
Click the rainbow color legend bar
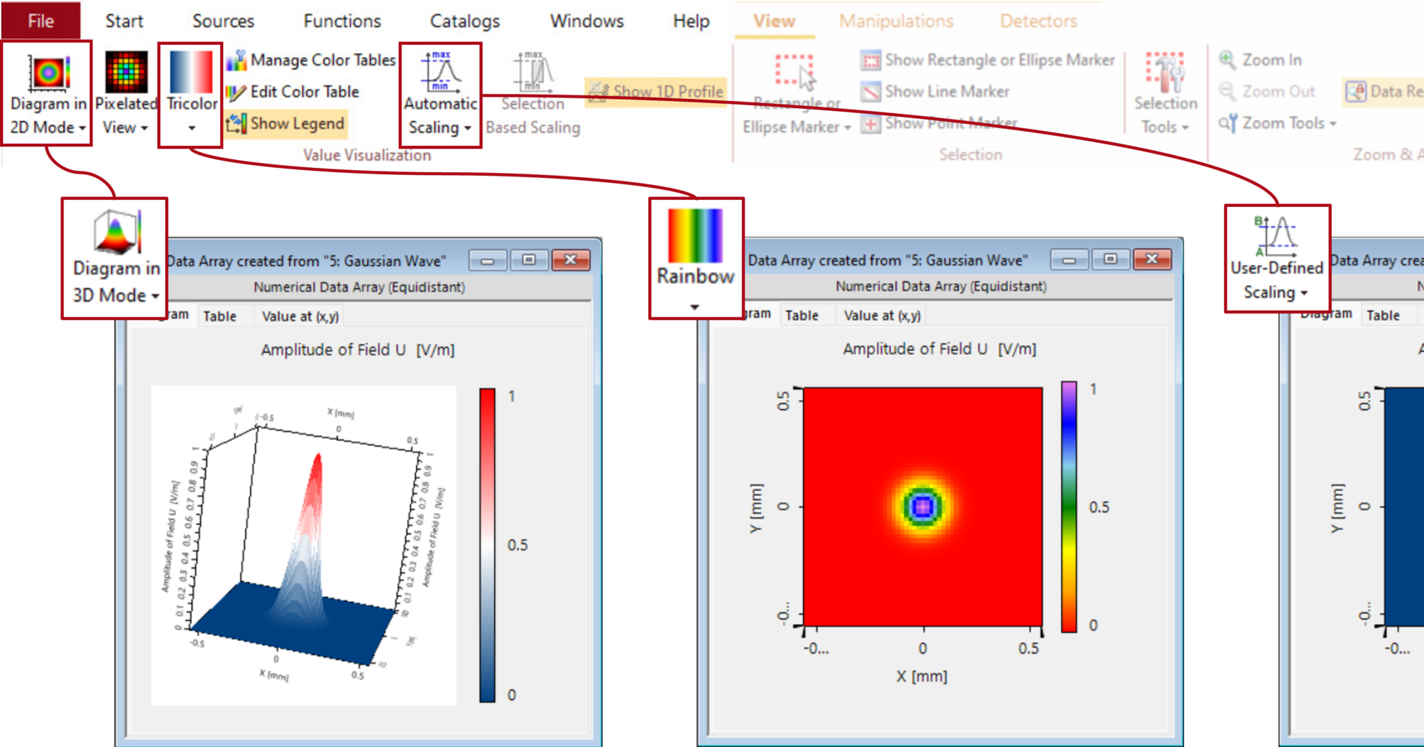coord(1069,507)
